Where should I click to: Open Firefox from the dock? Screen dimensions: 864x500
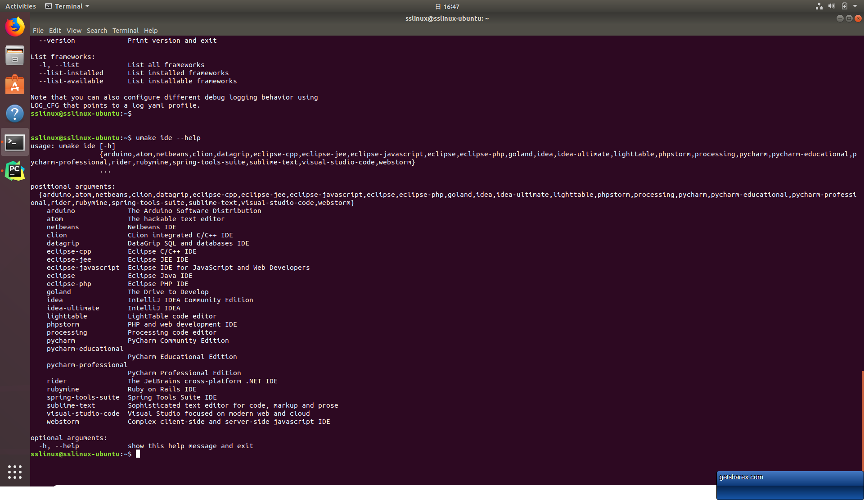pos(15,27)
